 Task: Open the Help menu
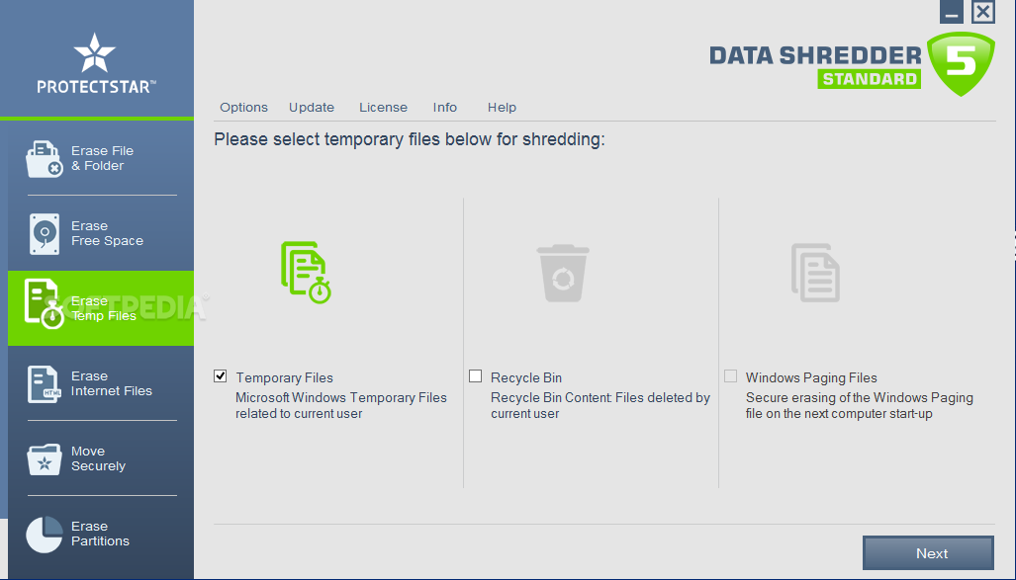(x=503, y=108)
